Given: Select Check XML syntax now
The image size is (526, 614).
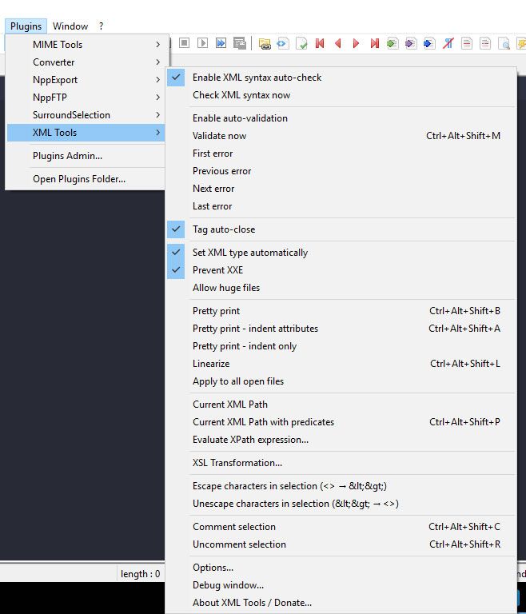Looking at the screenshot, I should pyautogui.click(x=341, y=95).
